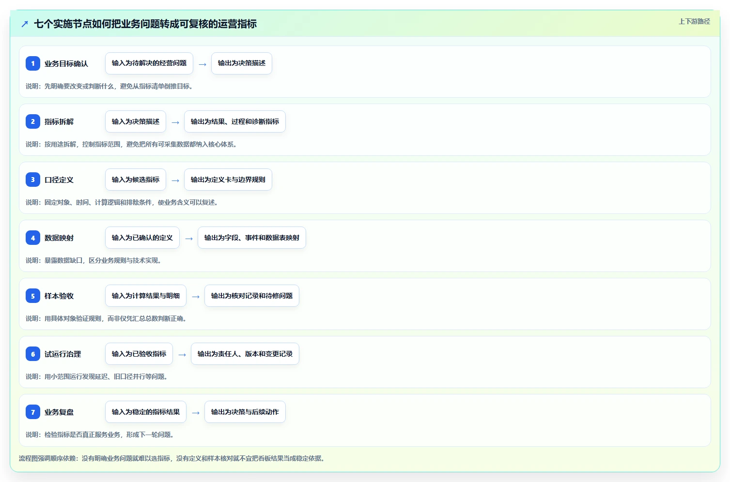Click the 输出为责任人、版本和变更记录 box
730x482 pixels.
[245, 354]
